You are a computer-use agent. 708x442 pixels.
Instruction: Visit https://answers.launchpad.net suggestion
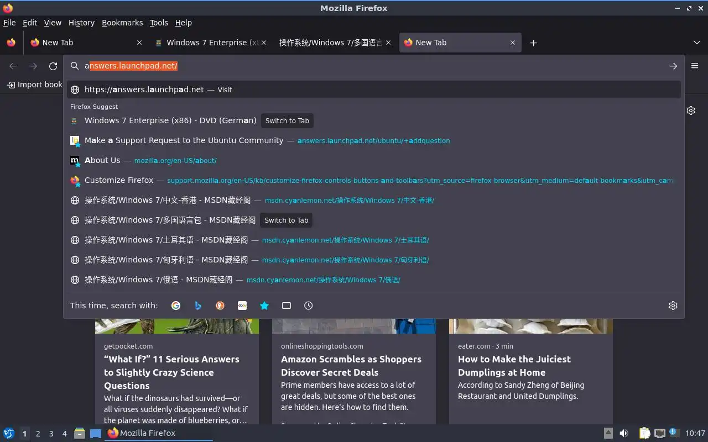[374, 90]
